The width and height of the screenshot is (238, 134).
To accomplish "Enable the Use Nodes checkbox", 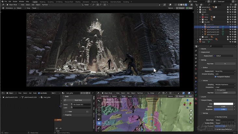I will point(39,93).
